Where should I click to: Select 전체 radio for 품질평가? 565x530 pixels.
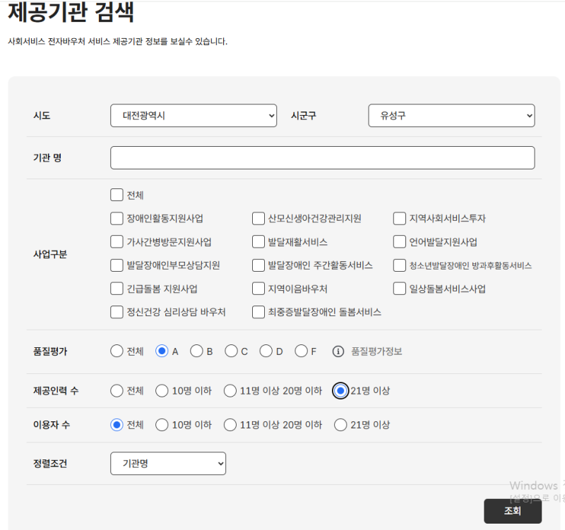point(117,351)
